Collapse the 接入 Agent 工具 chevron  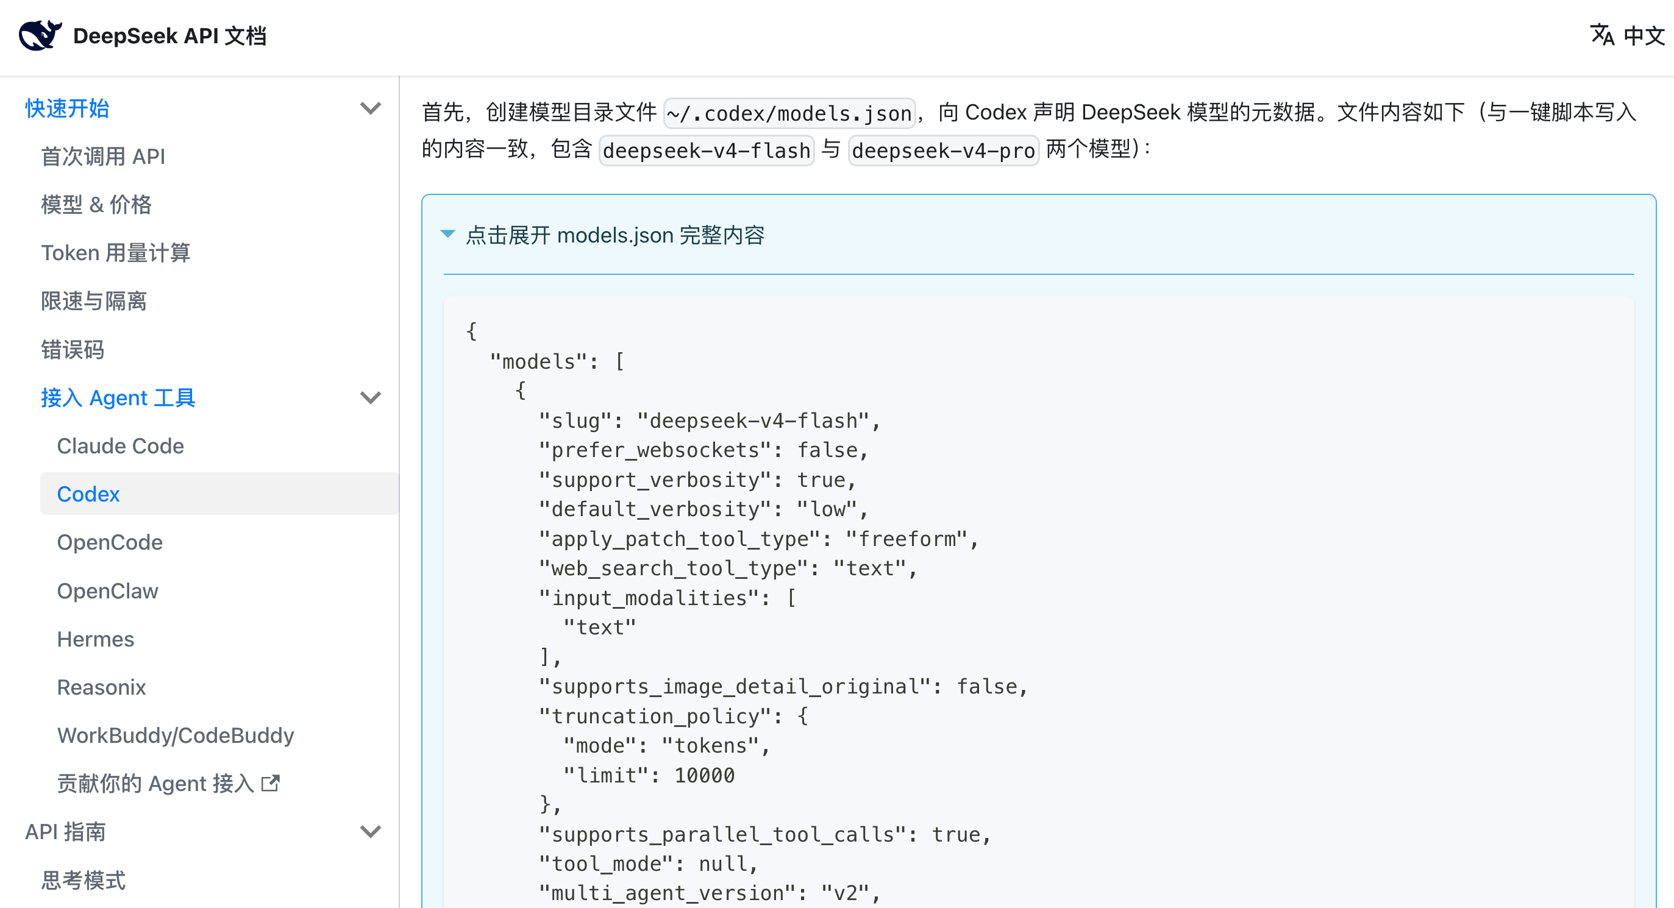tap(371, 397)
